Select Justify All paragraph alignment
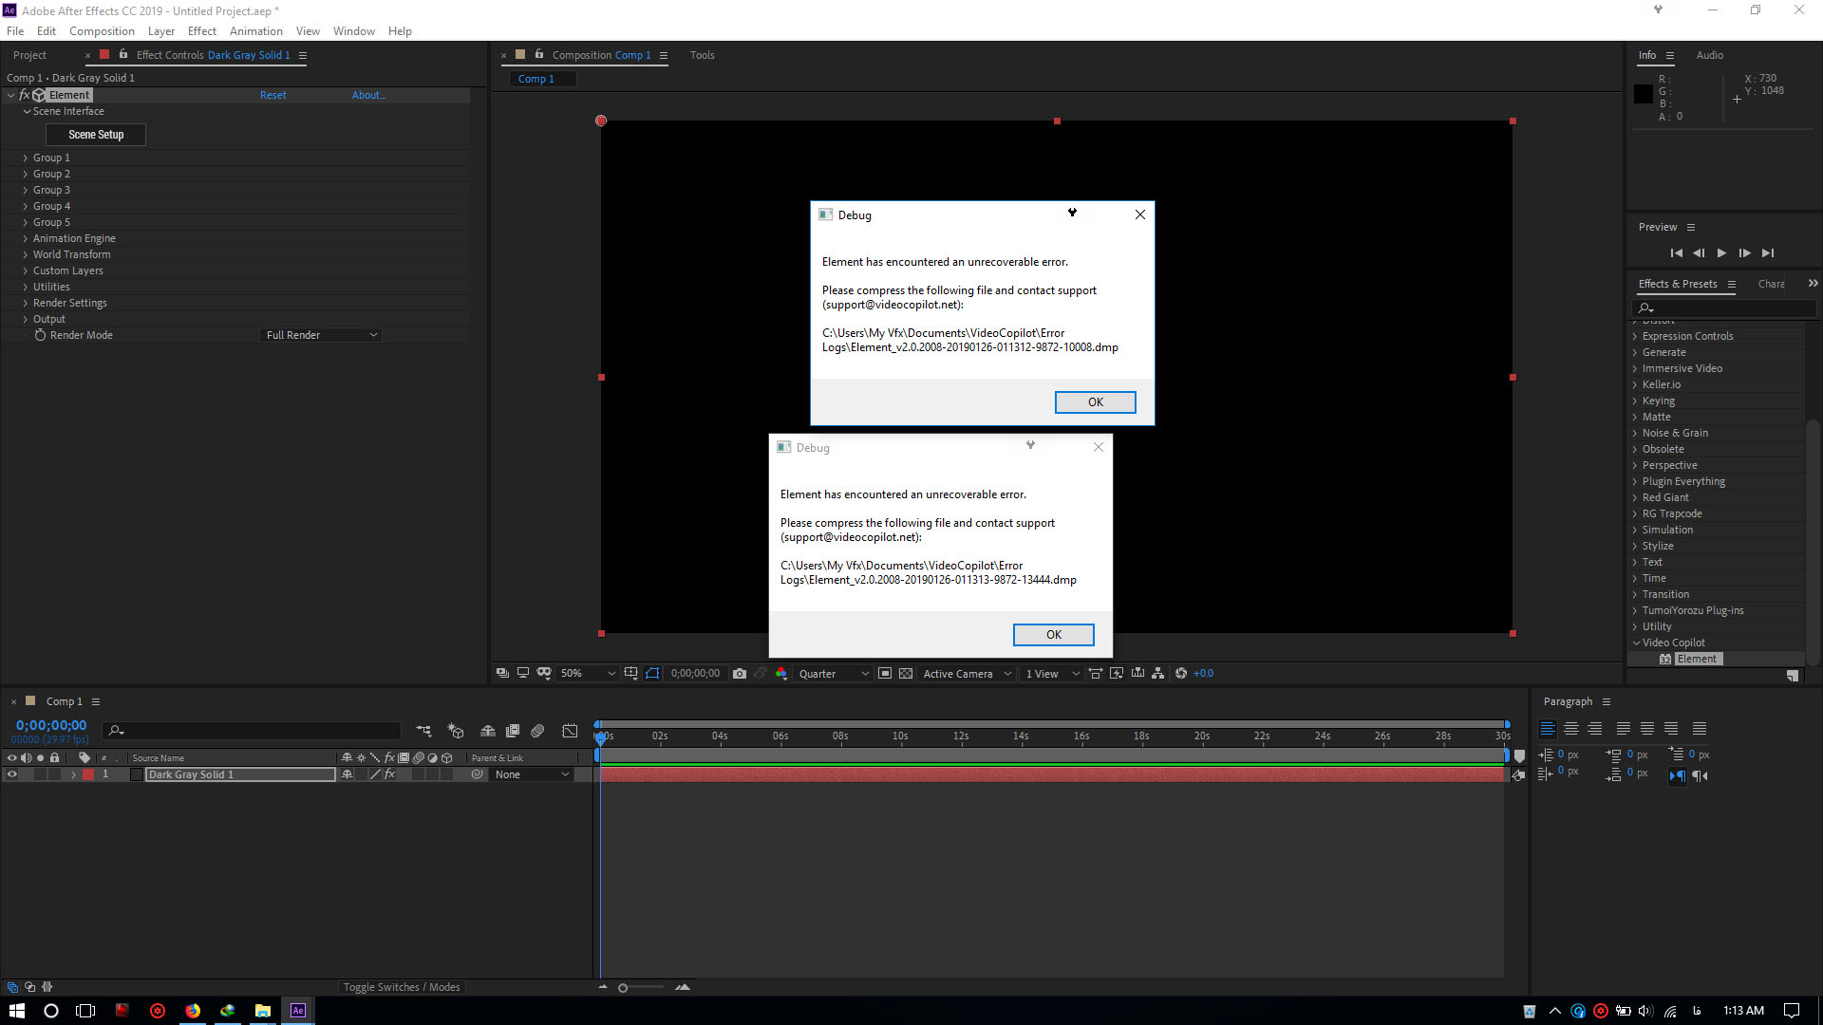 pos(1700,729)
